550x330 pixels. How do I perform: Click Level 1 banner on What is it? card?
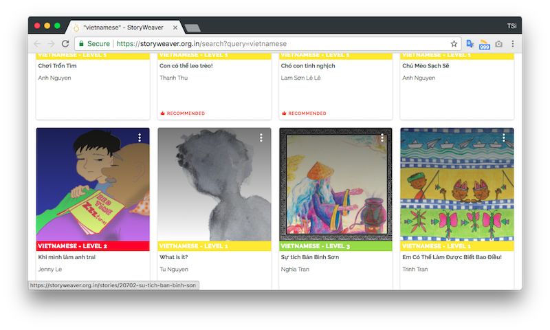[214, 246]
